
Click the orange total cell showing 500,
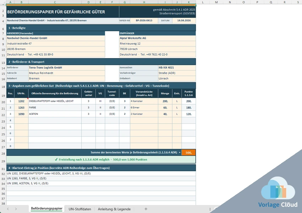click(x=189, y=152)
